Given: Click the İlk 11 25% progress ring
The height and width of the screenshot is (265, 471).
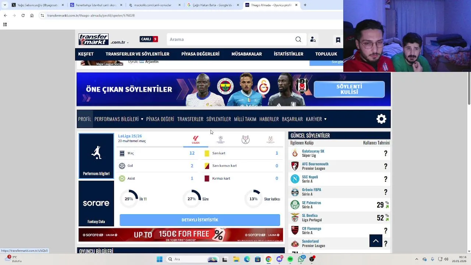Looking at the screenshot, I should (129, 199).
